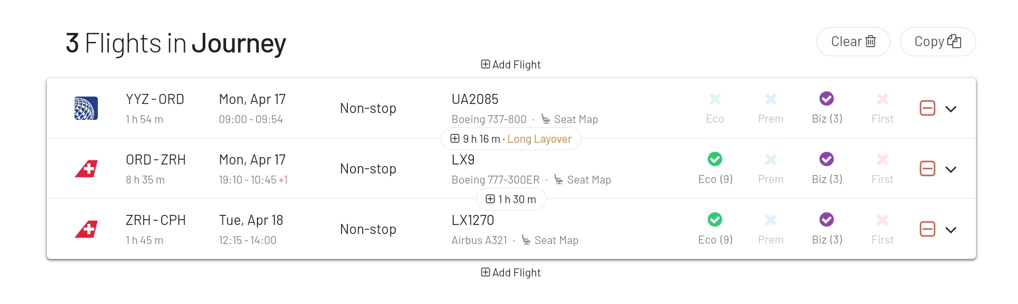Open Seat Map for Boeing 737-800
This screenshot has width=1018, height=304.
click(x=570, y=119)
